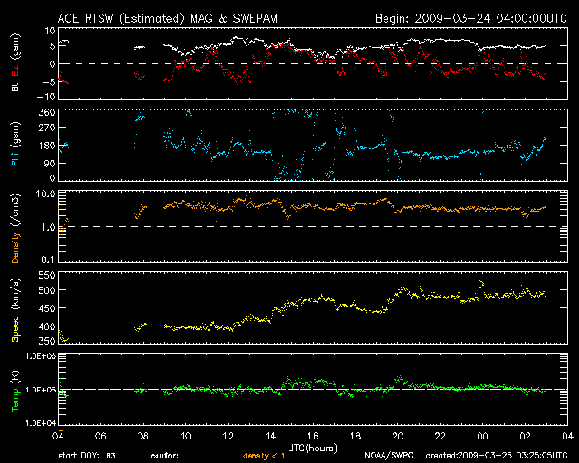Click the orange 'Density (/cm3)' axis label
This screenshot has width=579, height=463.
15,228
